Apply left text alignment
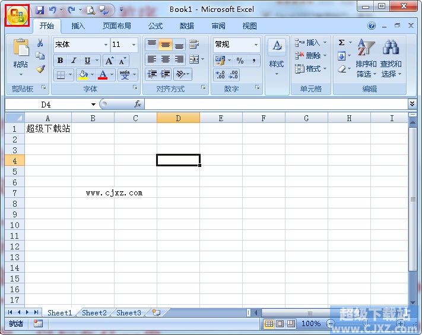The image size is (422, 335). tap(152, 59)
